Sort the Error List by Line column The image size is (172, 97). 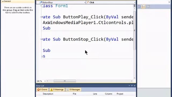(95, 94)
